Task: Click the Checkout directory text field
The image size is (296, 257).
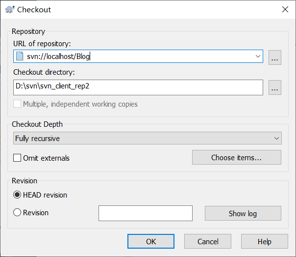Action: pyautogui.click(x=138, y=87)
